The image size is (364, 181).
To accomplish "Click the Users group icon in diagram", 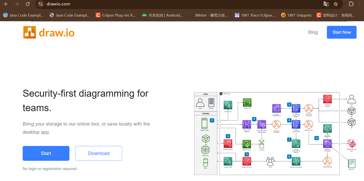I will pyautogui.click(x=270, y=160).
